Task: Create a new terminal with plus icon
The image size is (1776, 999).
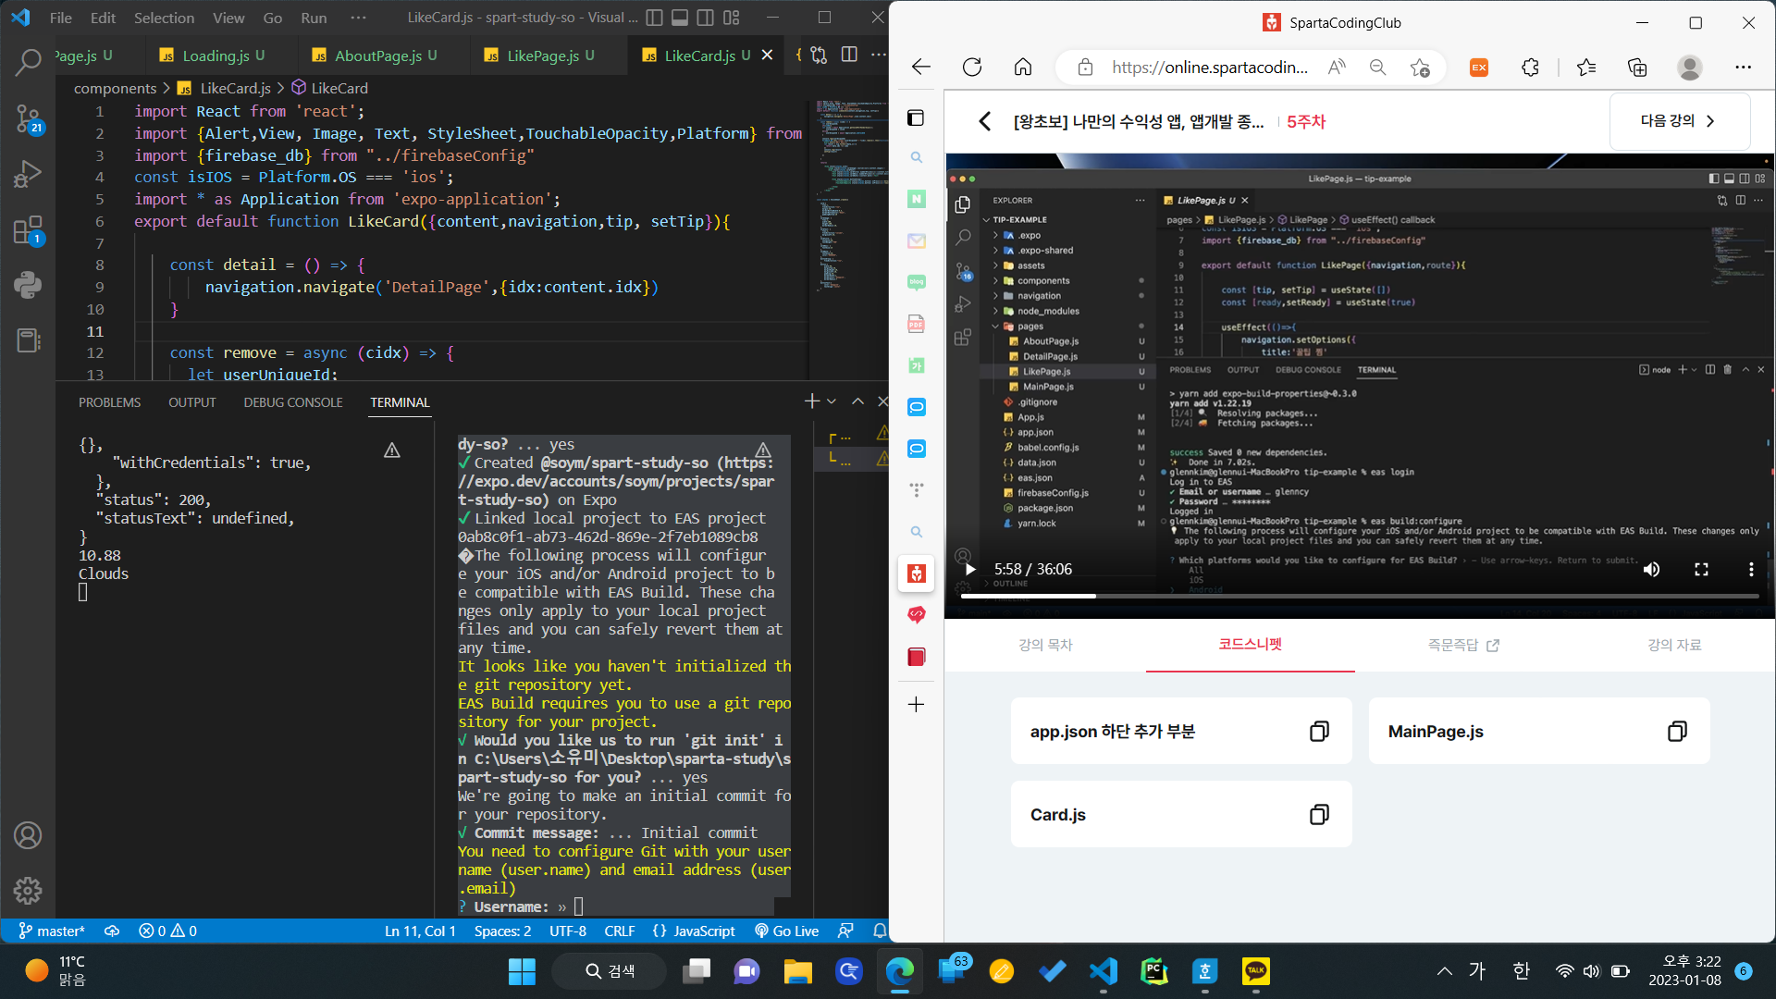Action: [x=811, y=401]
